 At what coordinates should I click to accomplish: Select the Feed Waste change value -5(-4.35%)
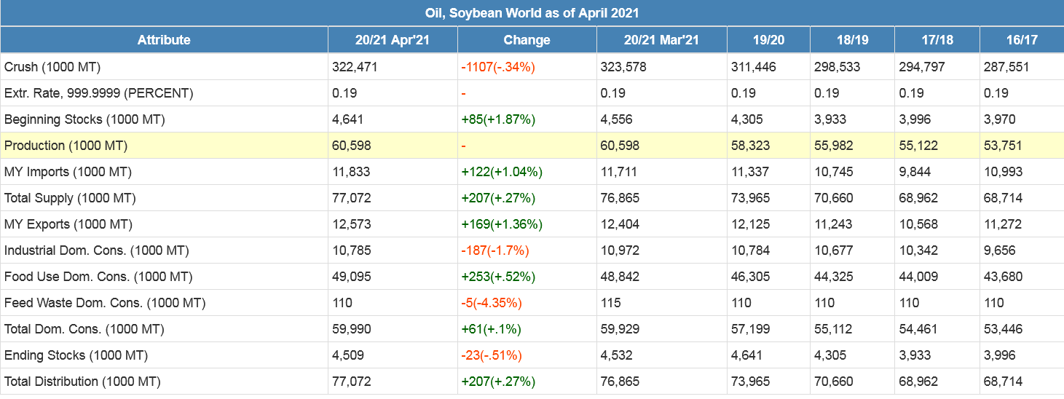point(492,303)
